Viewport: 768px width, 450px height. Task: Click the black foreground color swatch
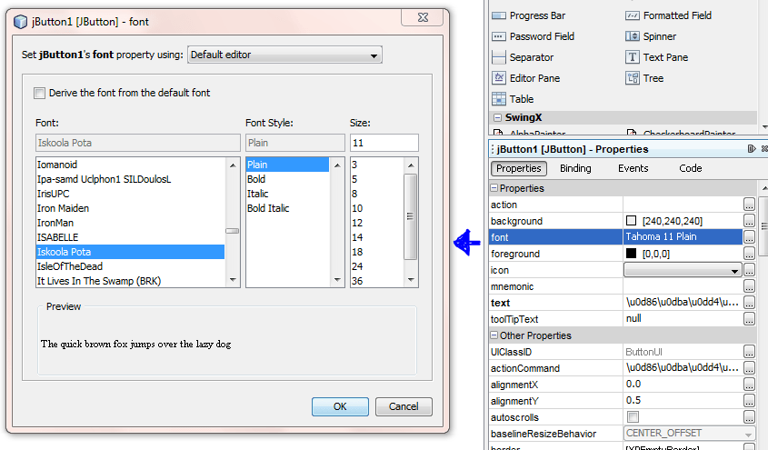(x=632, y=254)
